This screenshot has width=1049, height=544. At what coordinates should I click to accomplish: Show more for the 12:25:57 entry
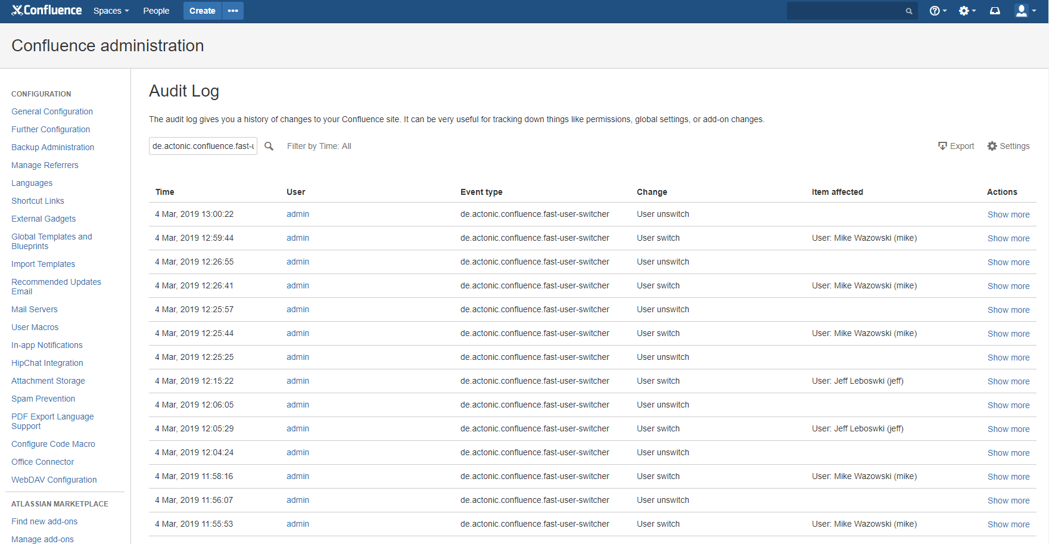1008,310
